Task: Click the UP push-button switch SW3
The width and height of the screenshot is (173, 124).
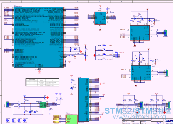Action: (x=104, y=55)
